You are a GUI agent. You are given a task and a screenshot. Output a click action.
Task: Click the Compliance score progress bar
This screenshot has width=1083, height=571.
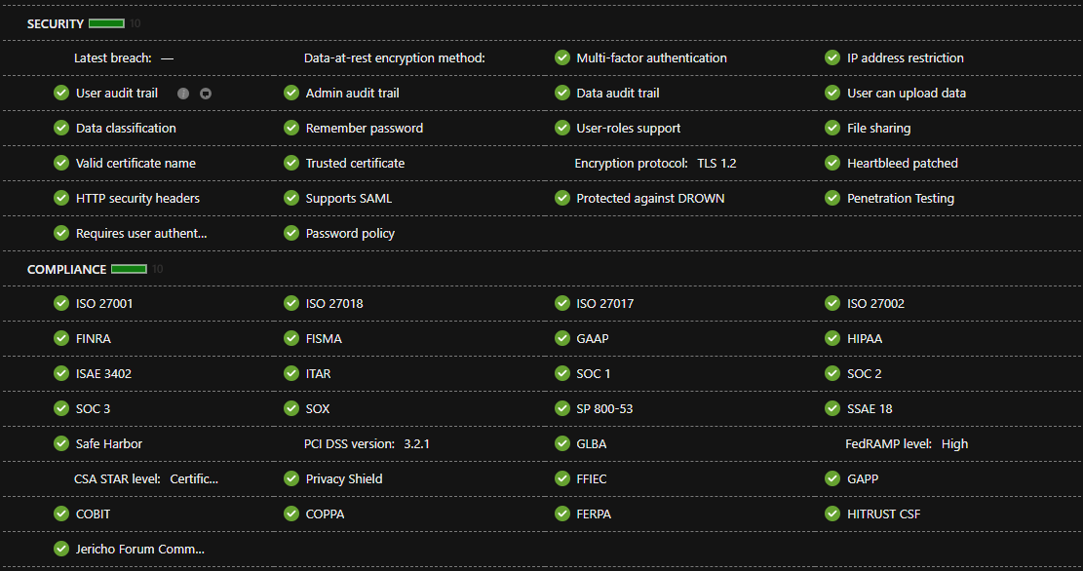click(x=129, y=269)
